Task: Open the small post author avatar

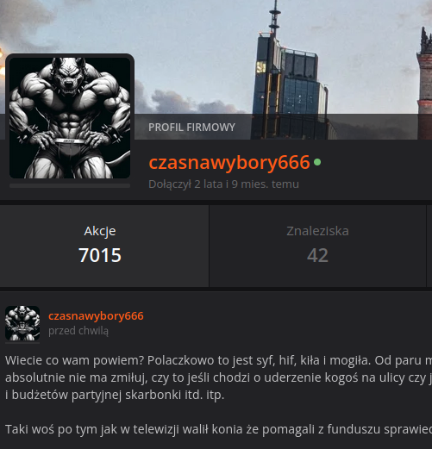Action: click(x=22, y=323)
